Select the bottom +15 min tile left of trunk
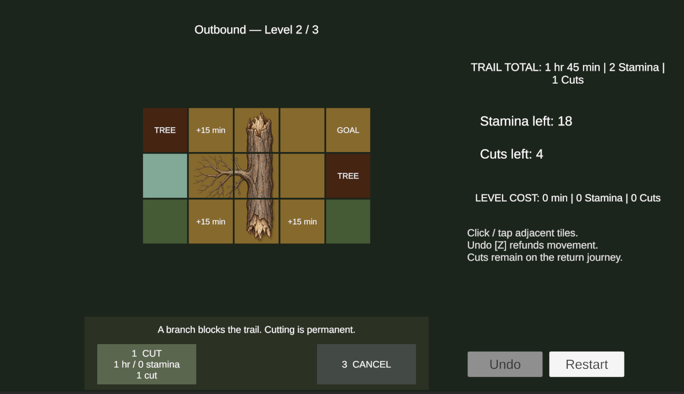The height and width of the screenshot is (394, 684). tap(211, 222)
